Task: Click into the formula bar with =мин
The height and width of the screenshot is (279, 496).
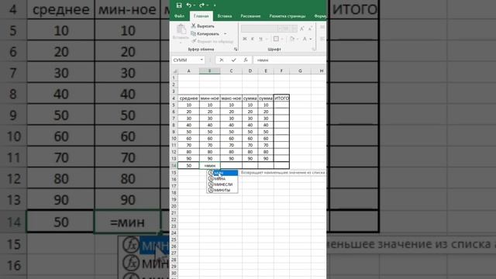Action: coord(289,60)
